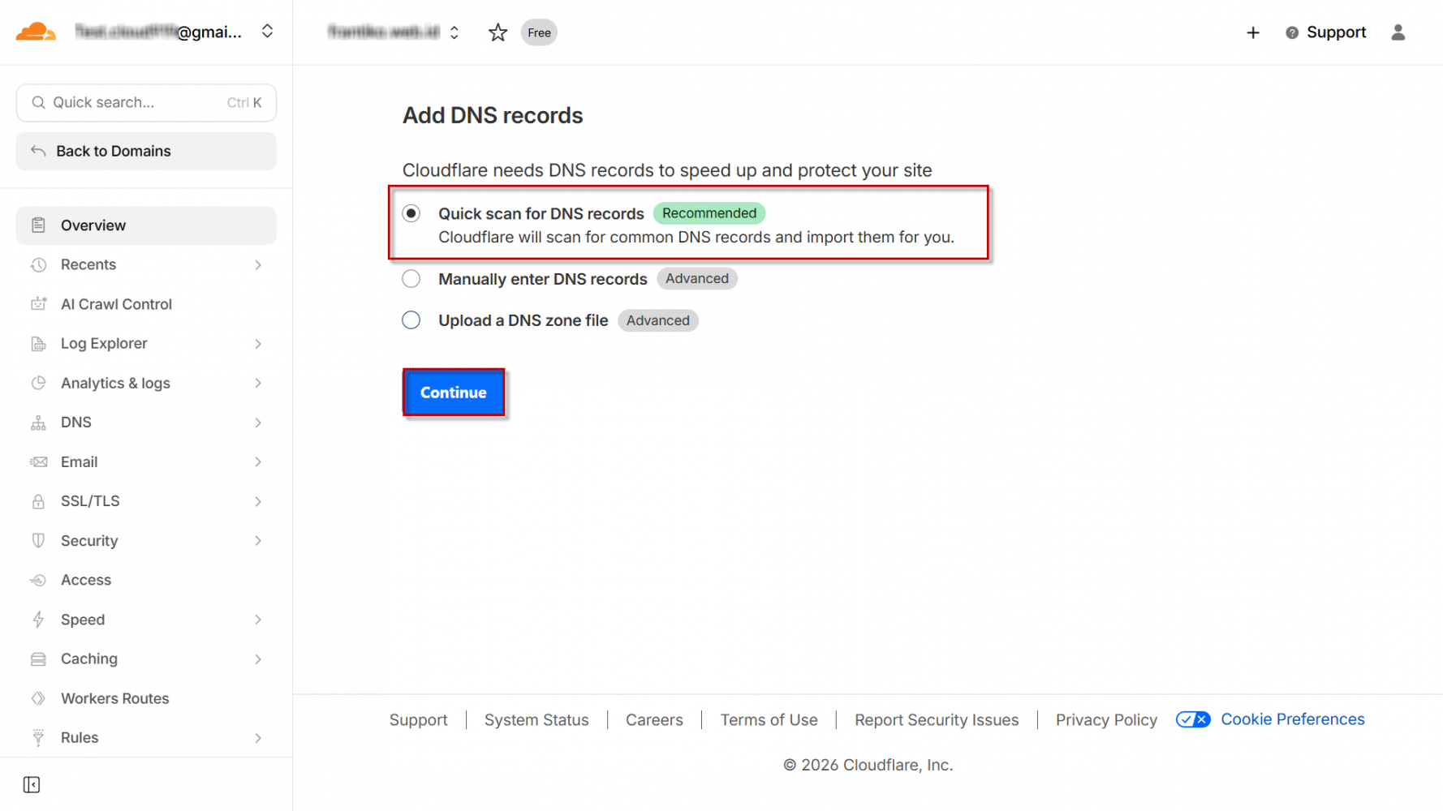1443x811 pixels.
Task: Click the plus add icon
Action: tap(1252, 32)
